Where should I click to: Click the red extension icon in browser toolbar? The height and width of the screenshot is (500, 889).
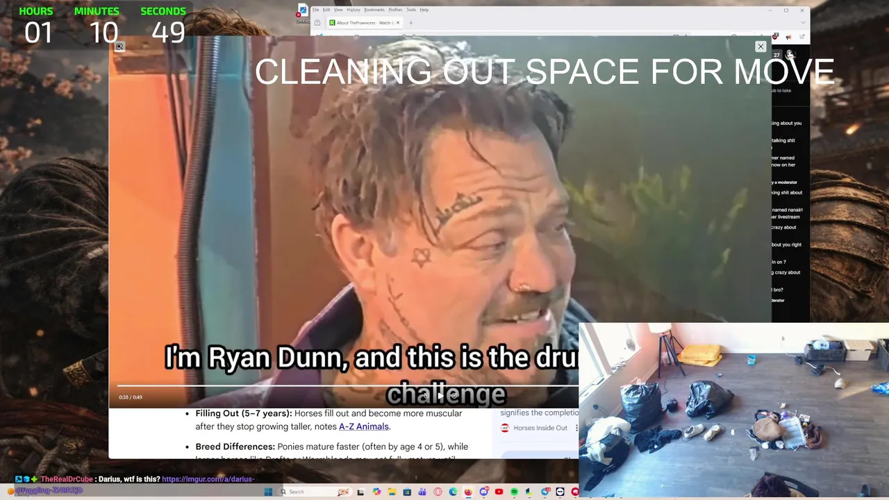click(775, 37)
